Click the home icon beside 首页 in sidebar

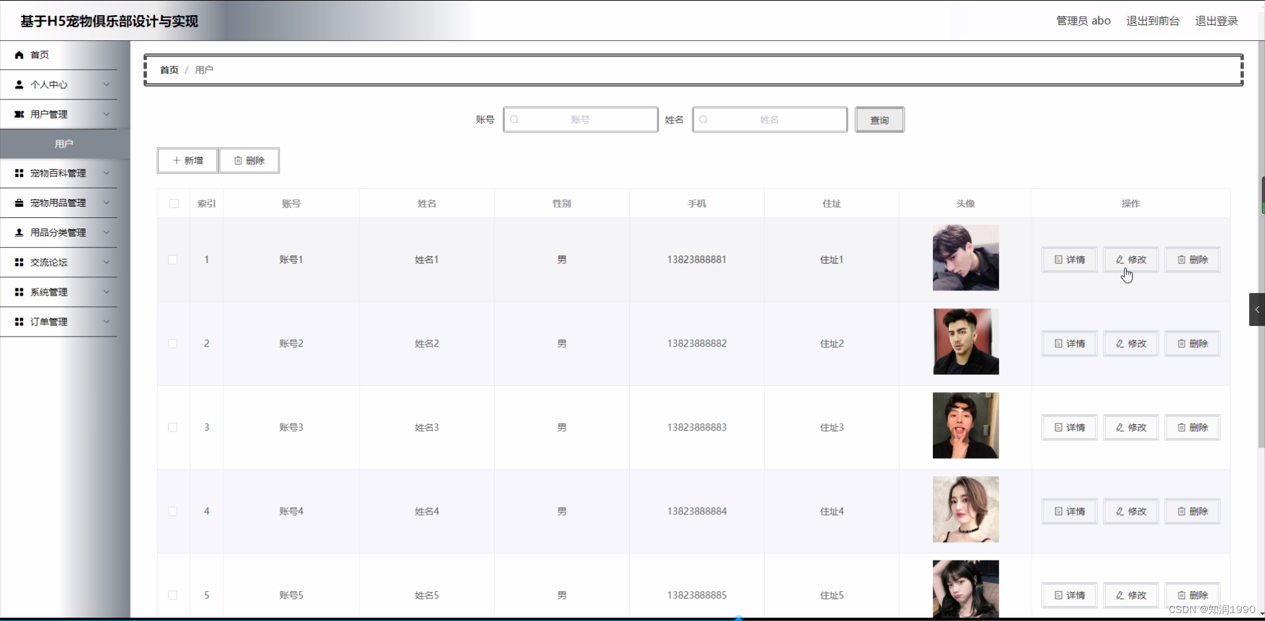(18, 55)
